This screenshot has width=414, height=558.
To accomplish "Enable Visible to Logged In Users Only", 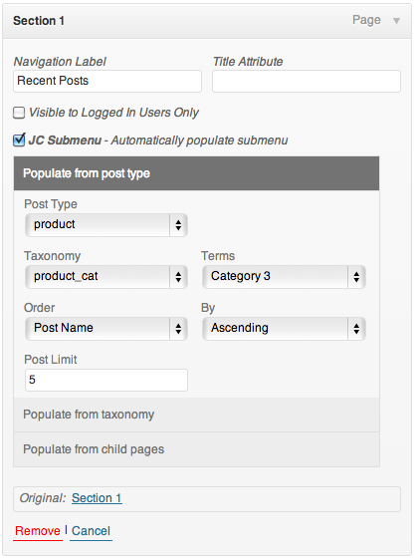I will tap(19, 113).
